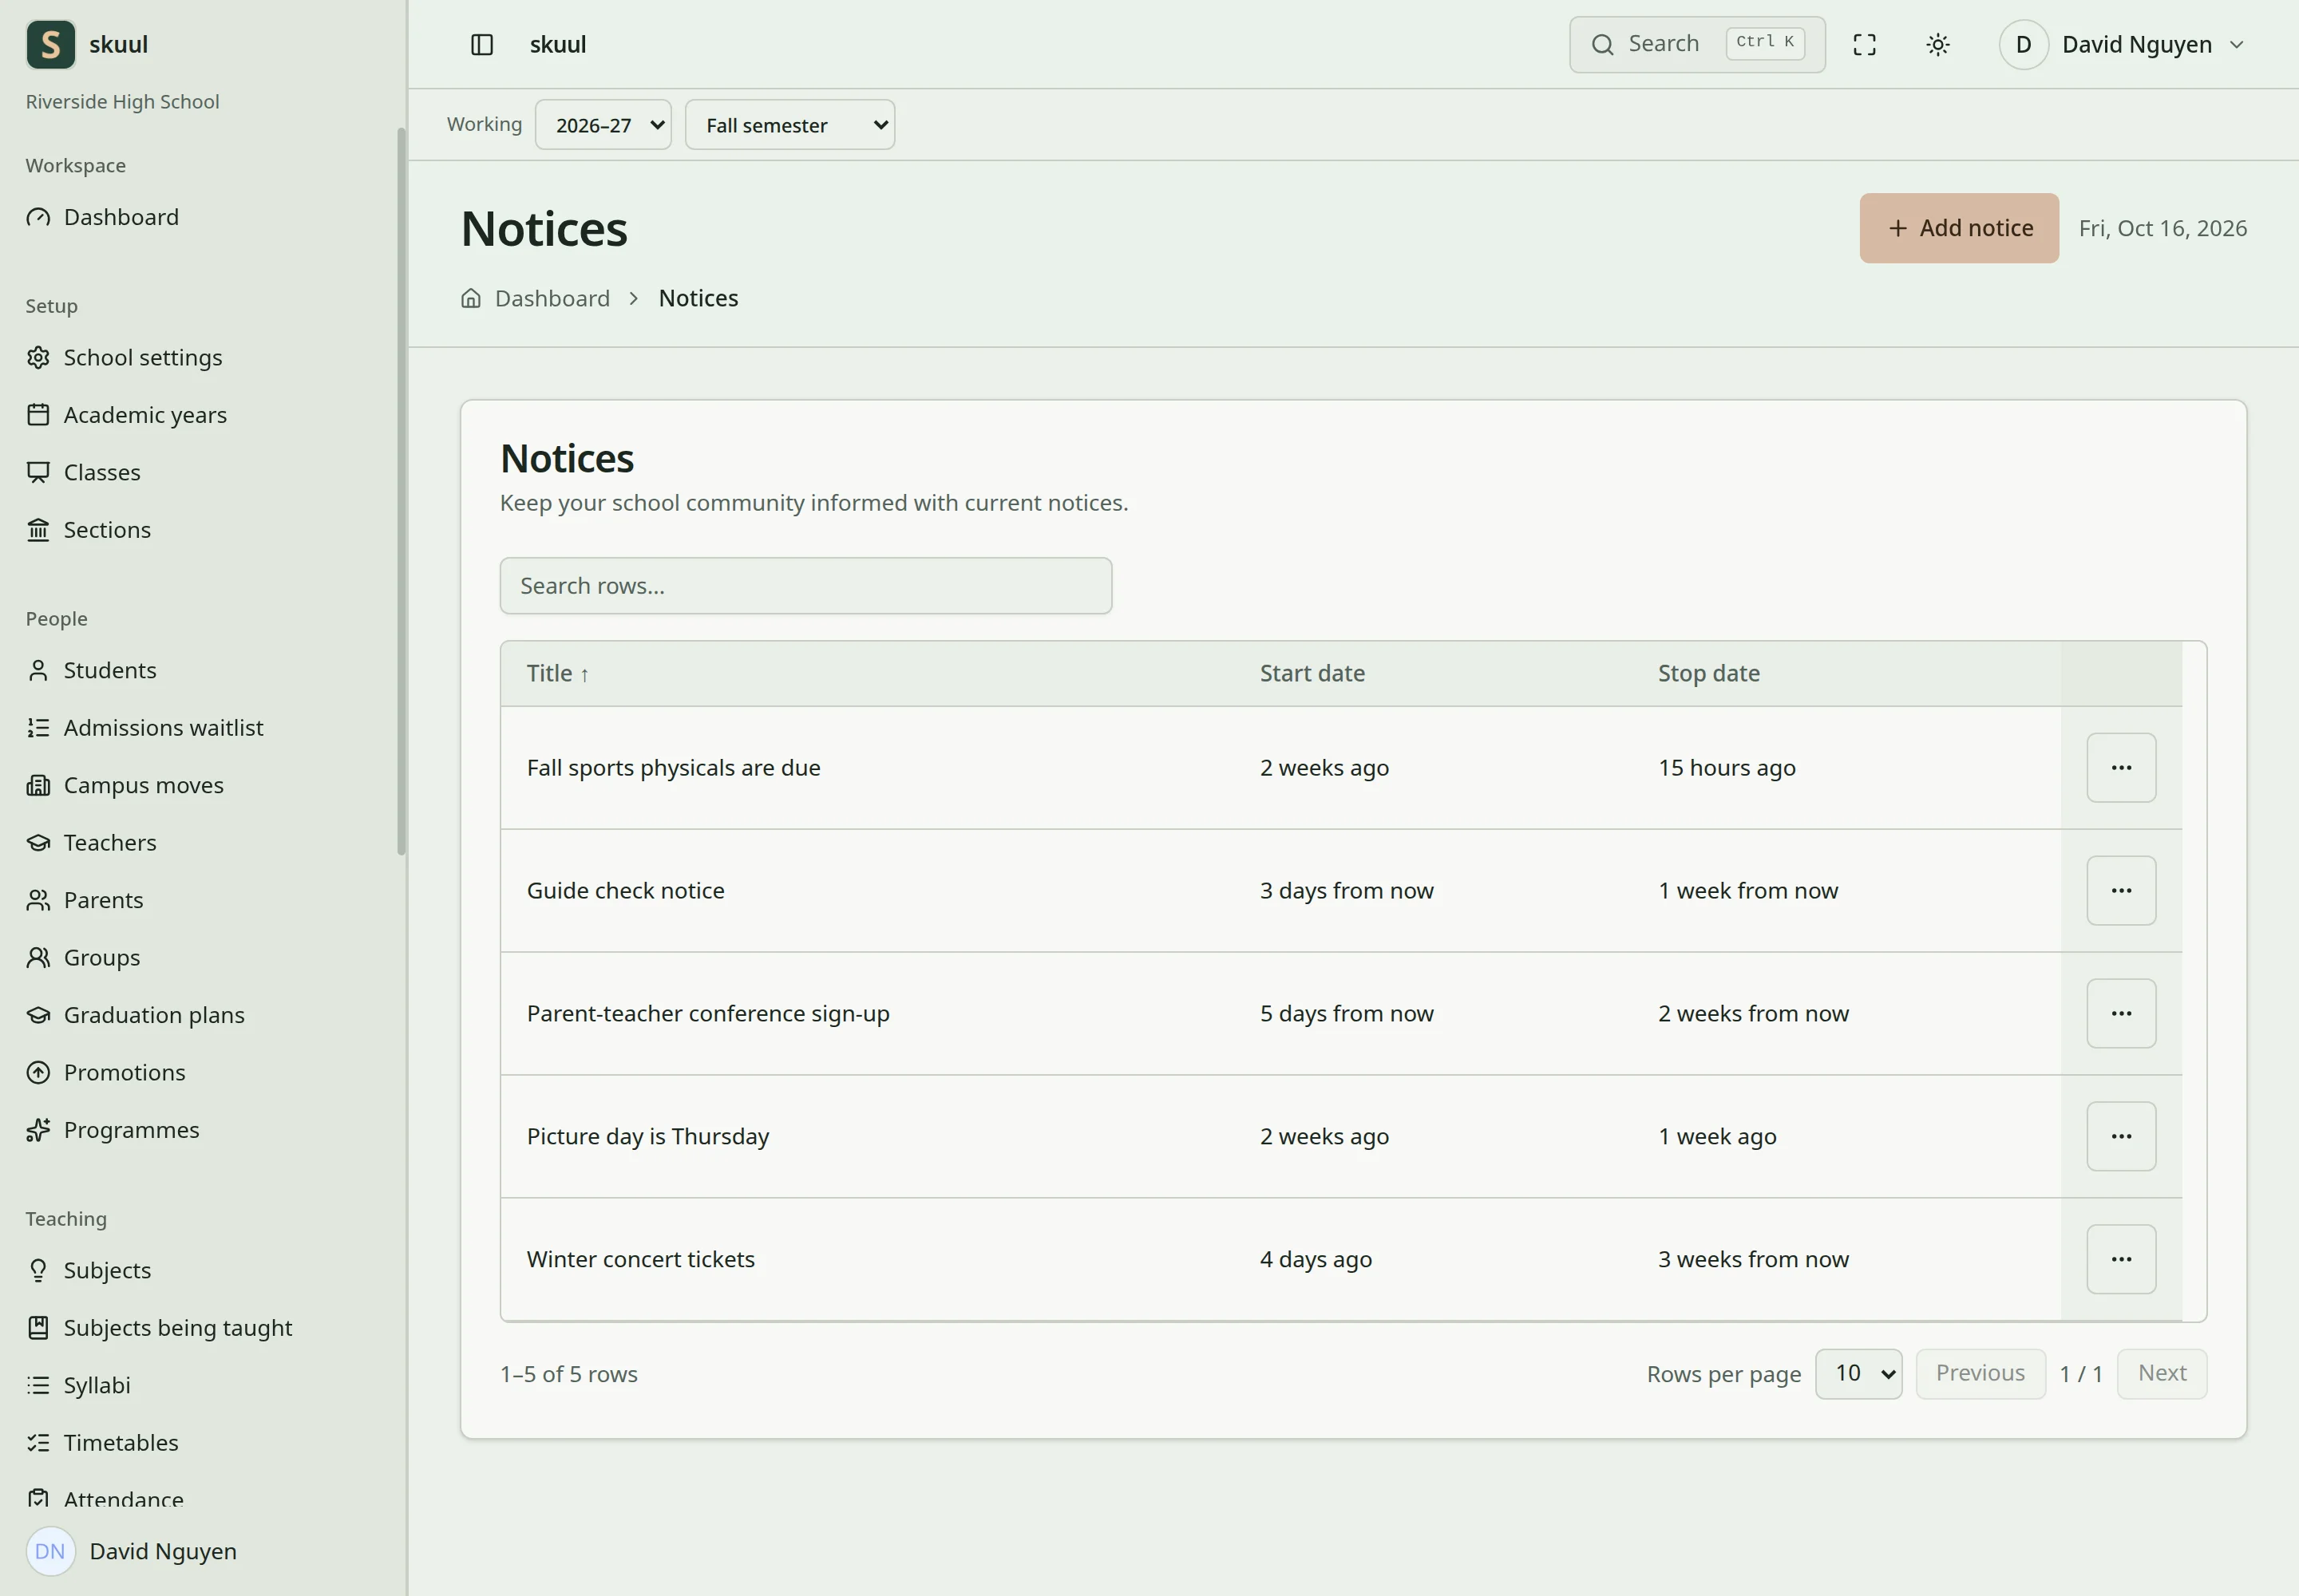Go to Dashboard breadcrumb link
The width and height of the screenshot is (2299, 1596).
552,298
